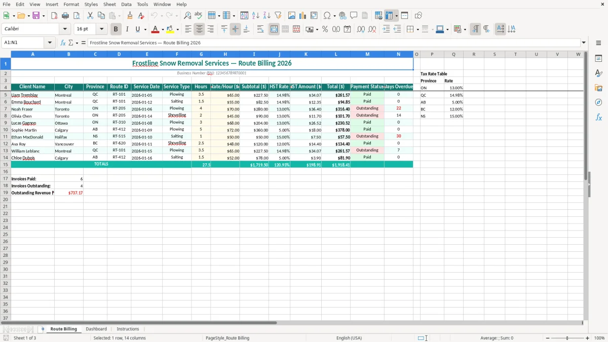Print the spreadsheet with the Print icon

pyautogui.click(x=65, y=16)
